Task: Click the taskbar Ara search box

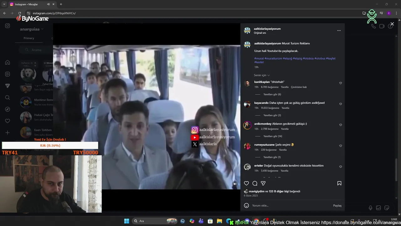Action: (155, 221)
